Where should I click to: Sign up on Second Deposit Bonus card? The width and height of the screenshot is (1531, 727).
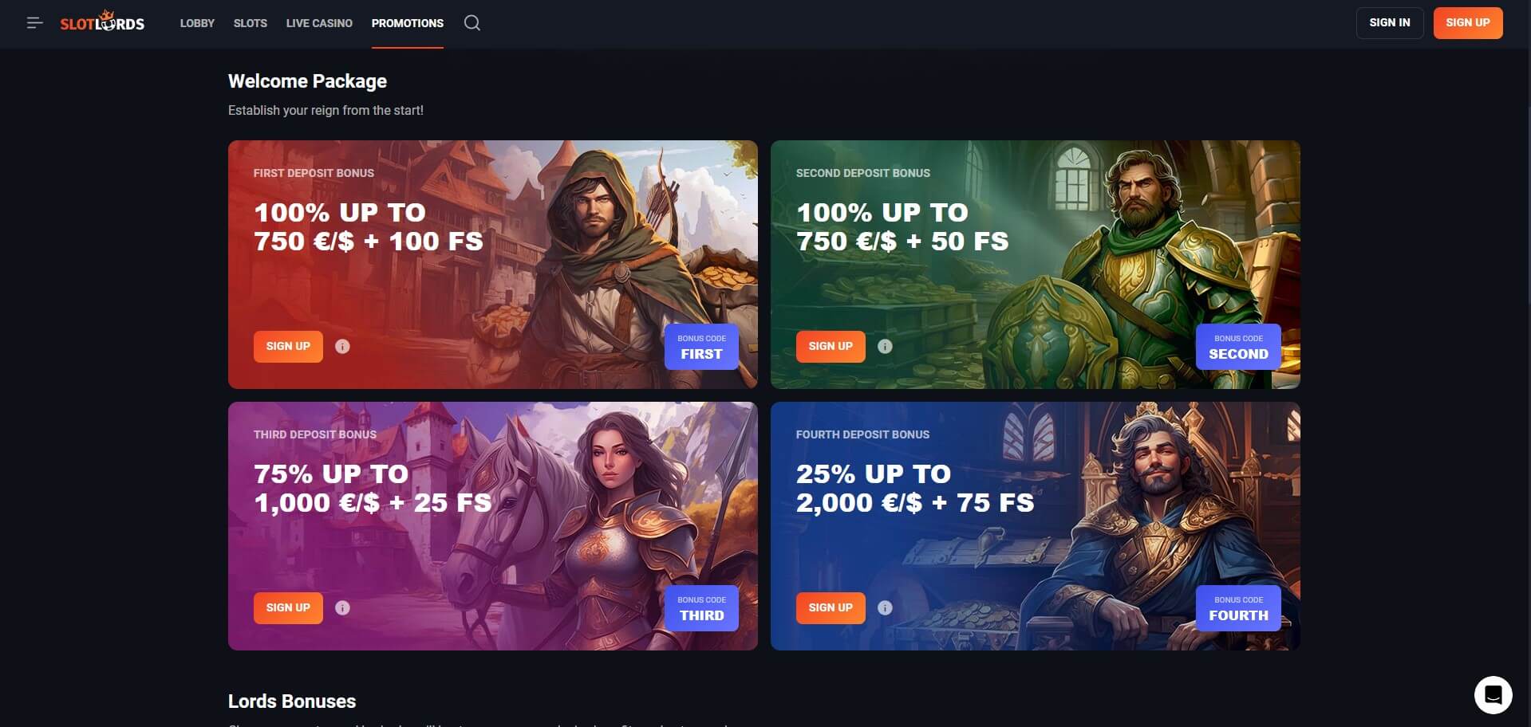pos(831,347)
